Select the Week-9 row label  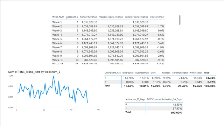click(x=57, y=56)
